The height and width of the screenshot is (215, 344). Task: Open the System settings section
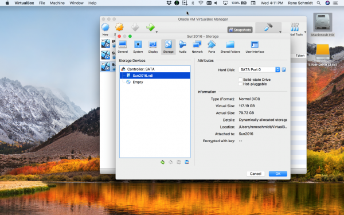(138, 47)
